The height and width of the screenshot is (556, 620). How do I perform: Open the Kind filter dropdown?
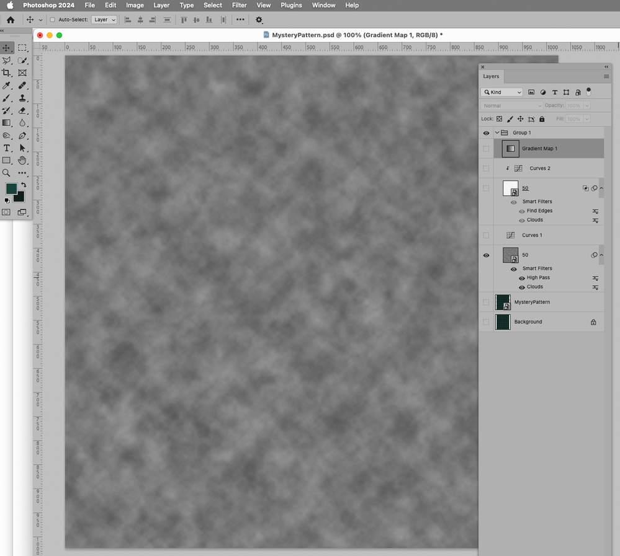pos(501,92)
